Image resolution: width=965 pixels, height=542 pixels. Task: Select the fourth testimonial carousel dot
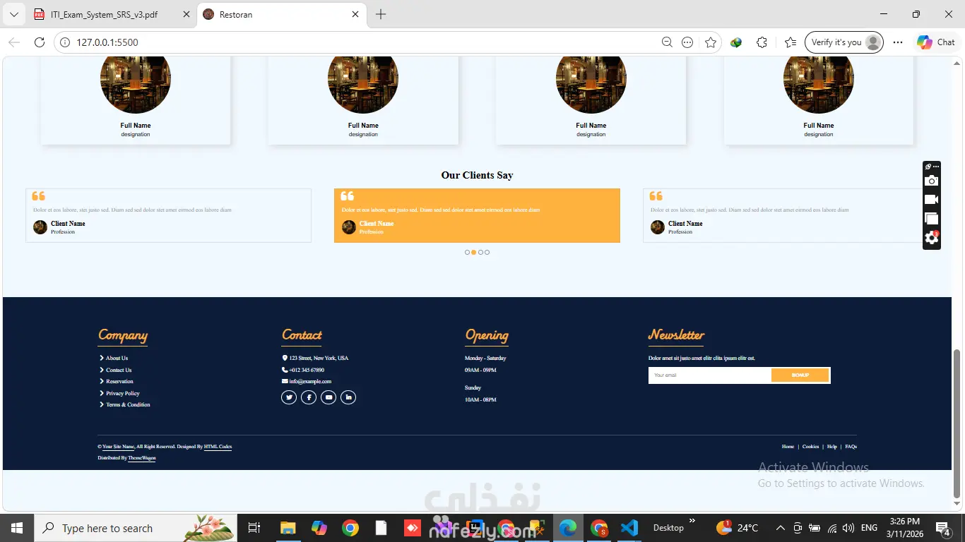487,252
